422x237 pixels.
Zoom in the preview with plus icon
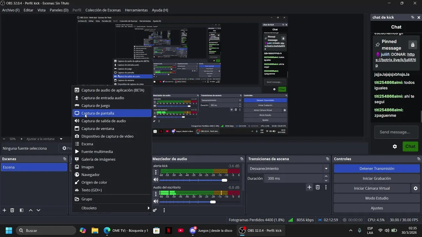[x=21, y=139]
